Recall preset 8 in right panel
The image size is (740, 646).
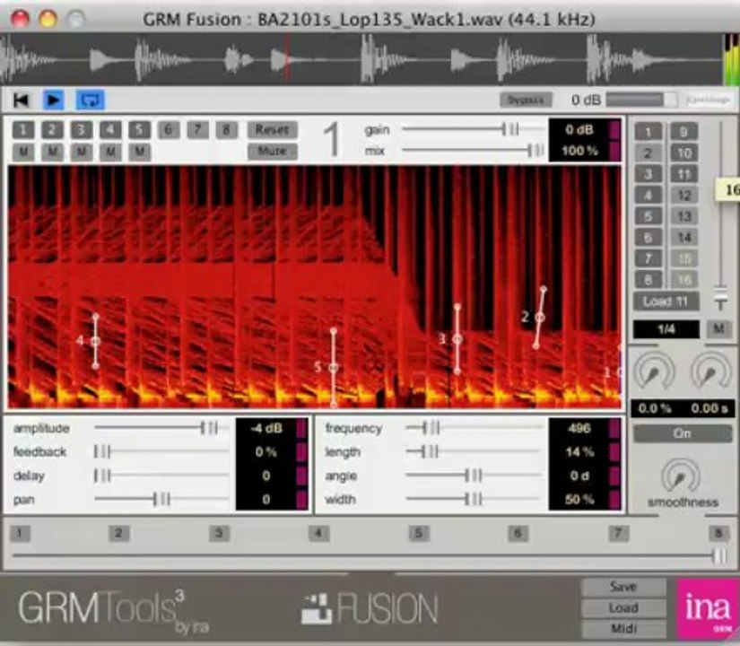[648, 280]
